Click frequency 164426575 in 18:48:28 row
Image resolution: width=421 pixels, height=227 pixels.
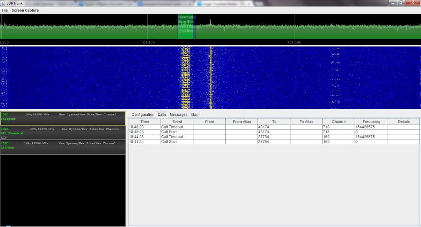[371, 127]
